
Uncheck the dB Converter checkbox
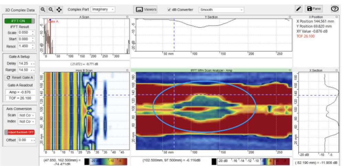coord(169,10)
